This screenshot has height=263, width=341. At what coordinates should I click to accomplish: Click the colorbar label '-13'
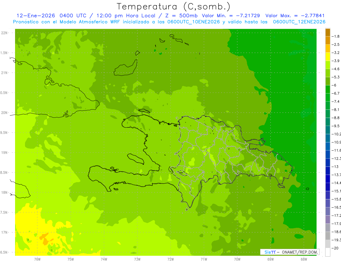pos(336,167)
